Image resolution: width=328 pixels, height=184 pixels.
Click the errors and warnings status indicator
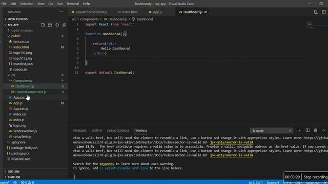click(x=27, y=182)
